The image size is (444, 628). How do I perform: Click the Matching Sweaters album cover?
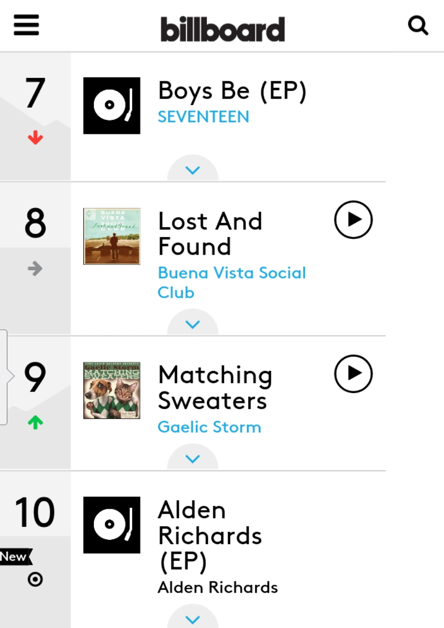tap(111, 391)
